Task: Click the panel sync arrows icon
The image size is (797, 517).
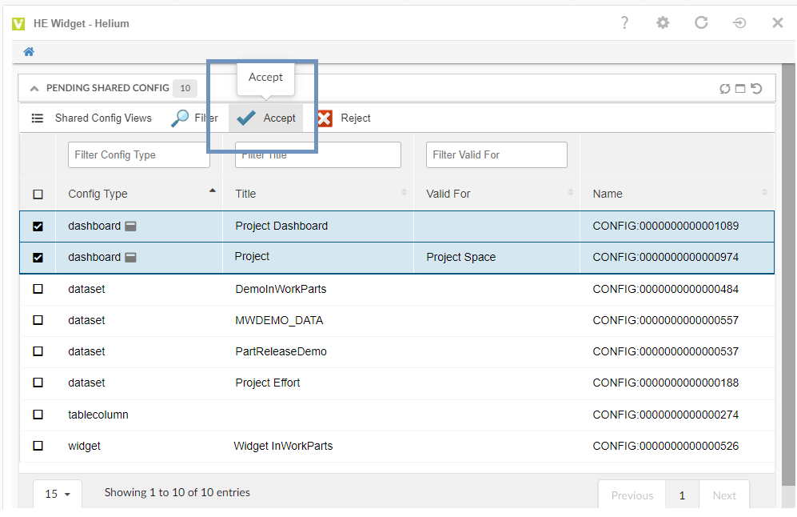Action: pyautogui.click(x=725, y=89)
